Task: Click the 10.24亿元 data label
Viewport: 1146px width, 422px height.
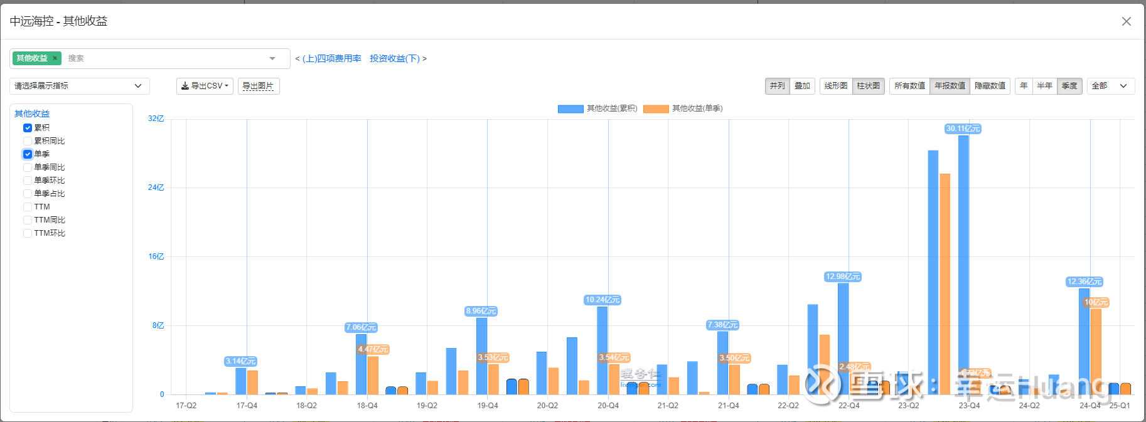Action: [x=602, y=300]
